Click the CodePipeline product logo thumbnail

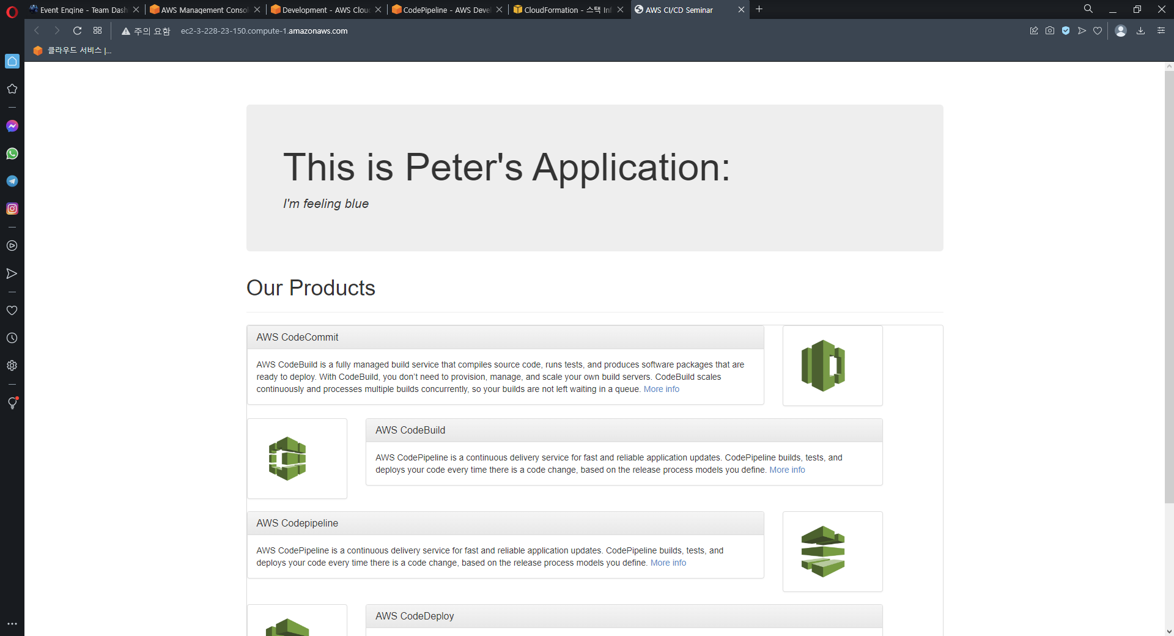[832, 551]
